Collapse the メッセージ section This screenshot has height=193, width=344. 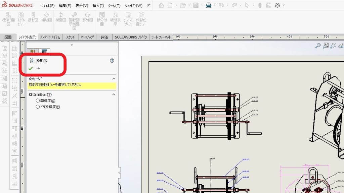(x=114, y=79)
